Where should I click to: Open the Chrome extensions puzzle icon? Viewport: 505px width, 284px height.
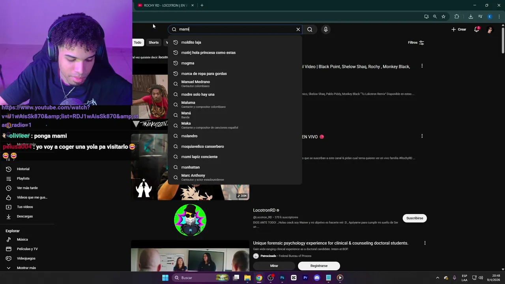tap(456, 17)
